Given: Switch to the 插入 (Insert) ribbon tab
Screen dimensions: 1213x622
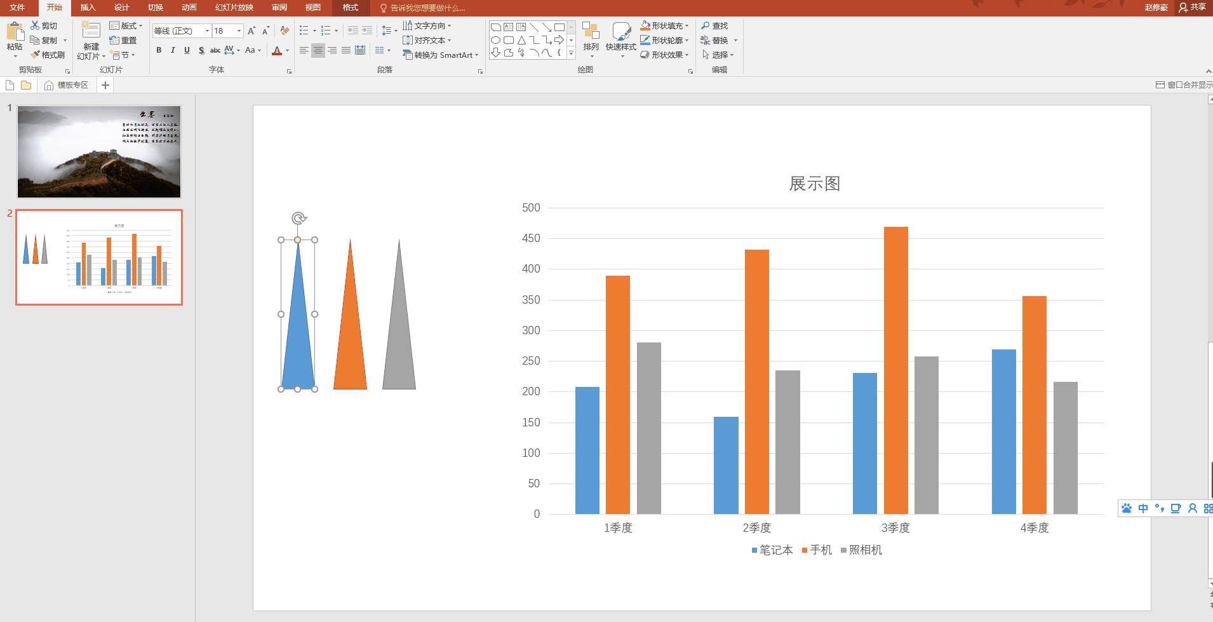Looking at the screenshot, I should pos(88,8).
